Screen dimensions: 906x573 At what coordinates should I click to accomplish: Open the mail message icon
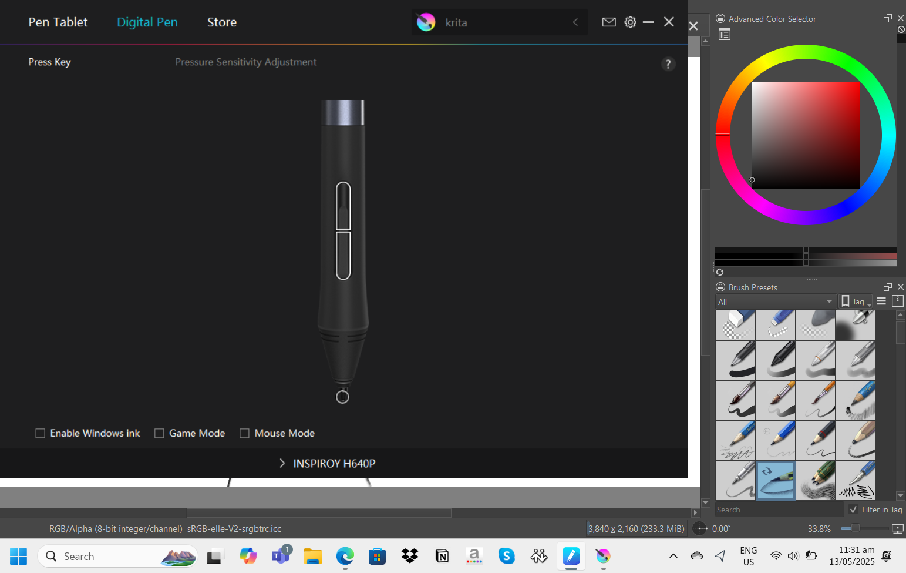(x=609, y=22)
